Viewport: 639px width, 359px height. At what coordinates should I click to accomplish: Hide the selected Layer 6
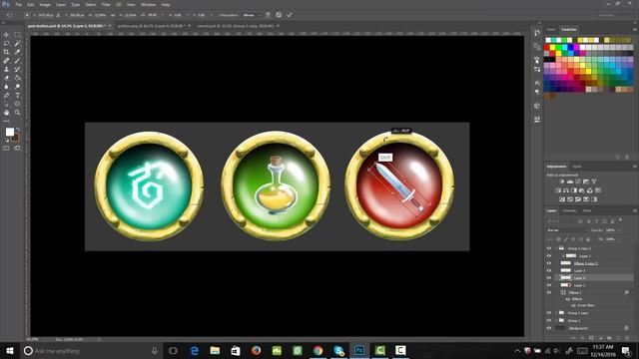pyautogui.click(x=549, y=278)
